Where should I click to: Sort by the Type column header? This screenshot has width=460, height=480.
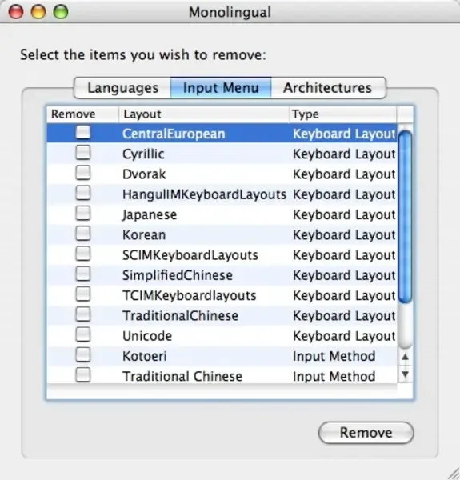(342, 114)
